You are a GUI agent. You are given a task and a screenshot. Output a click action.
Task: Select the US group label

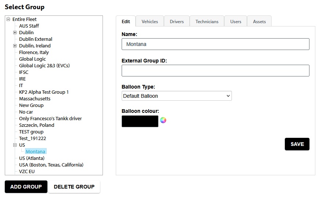click(22, 145)
